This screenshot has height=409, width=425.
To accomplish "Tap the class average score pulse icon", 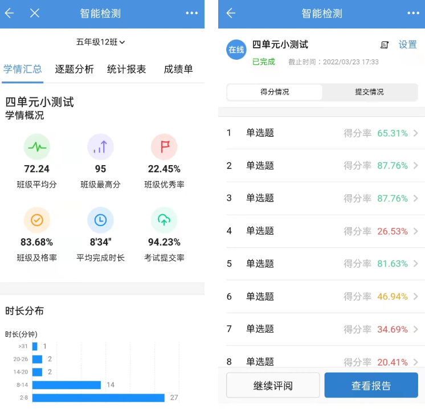I will tap(36, 147).
